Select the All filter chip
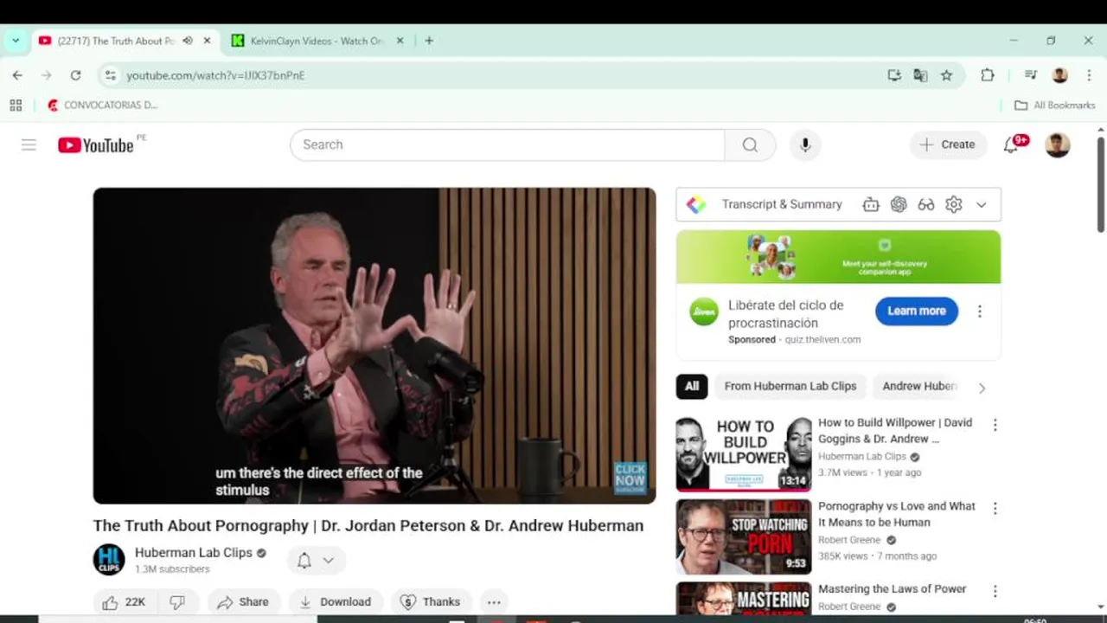Viewport: 1107px width, 623px height. pyautogui.click(x=692, y=386)
